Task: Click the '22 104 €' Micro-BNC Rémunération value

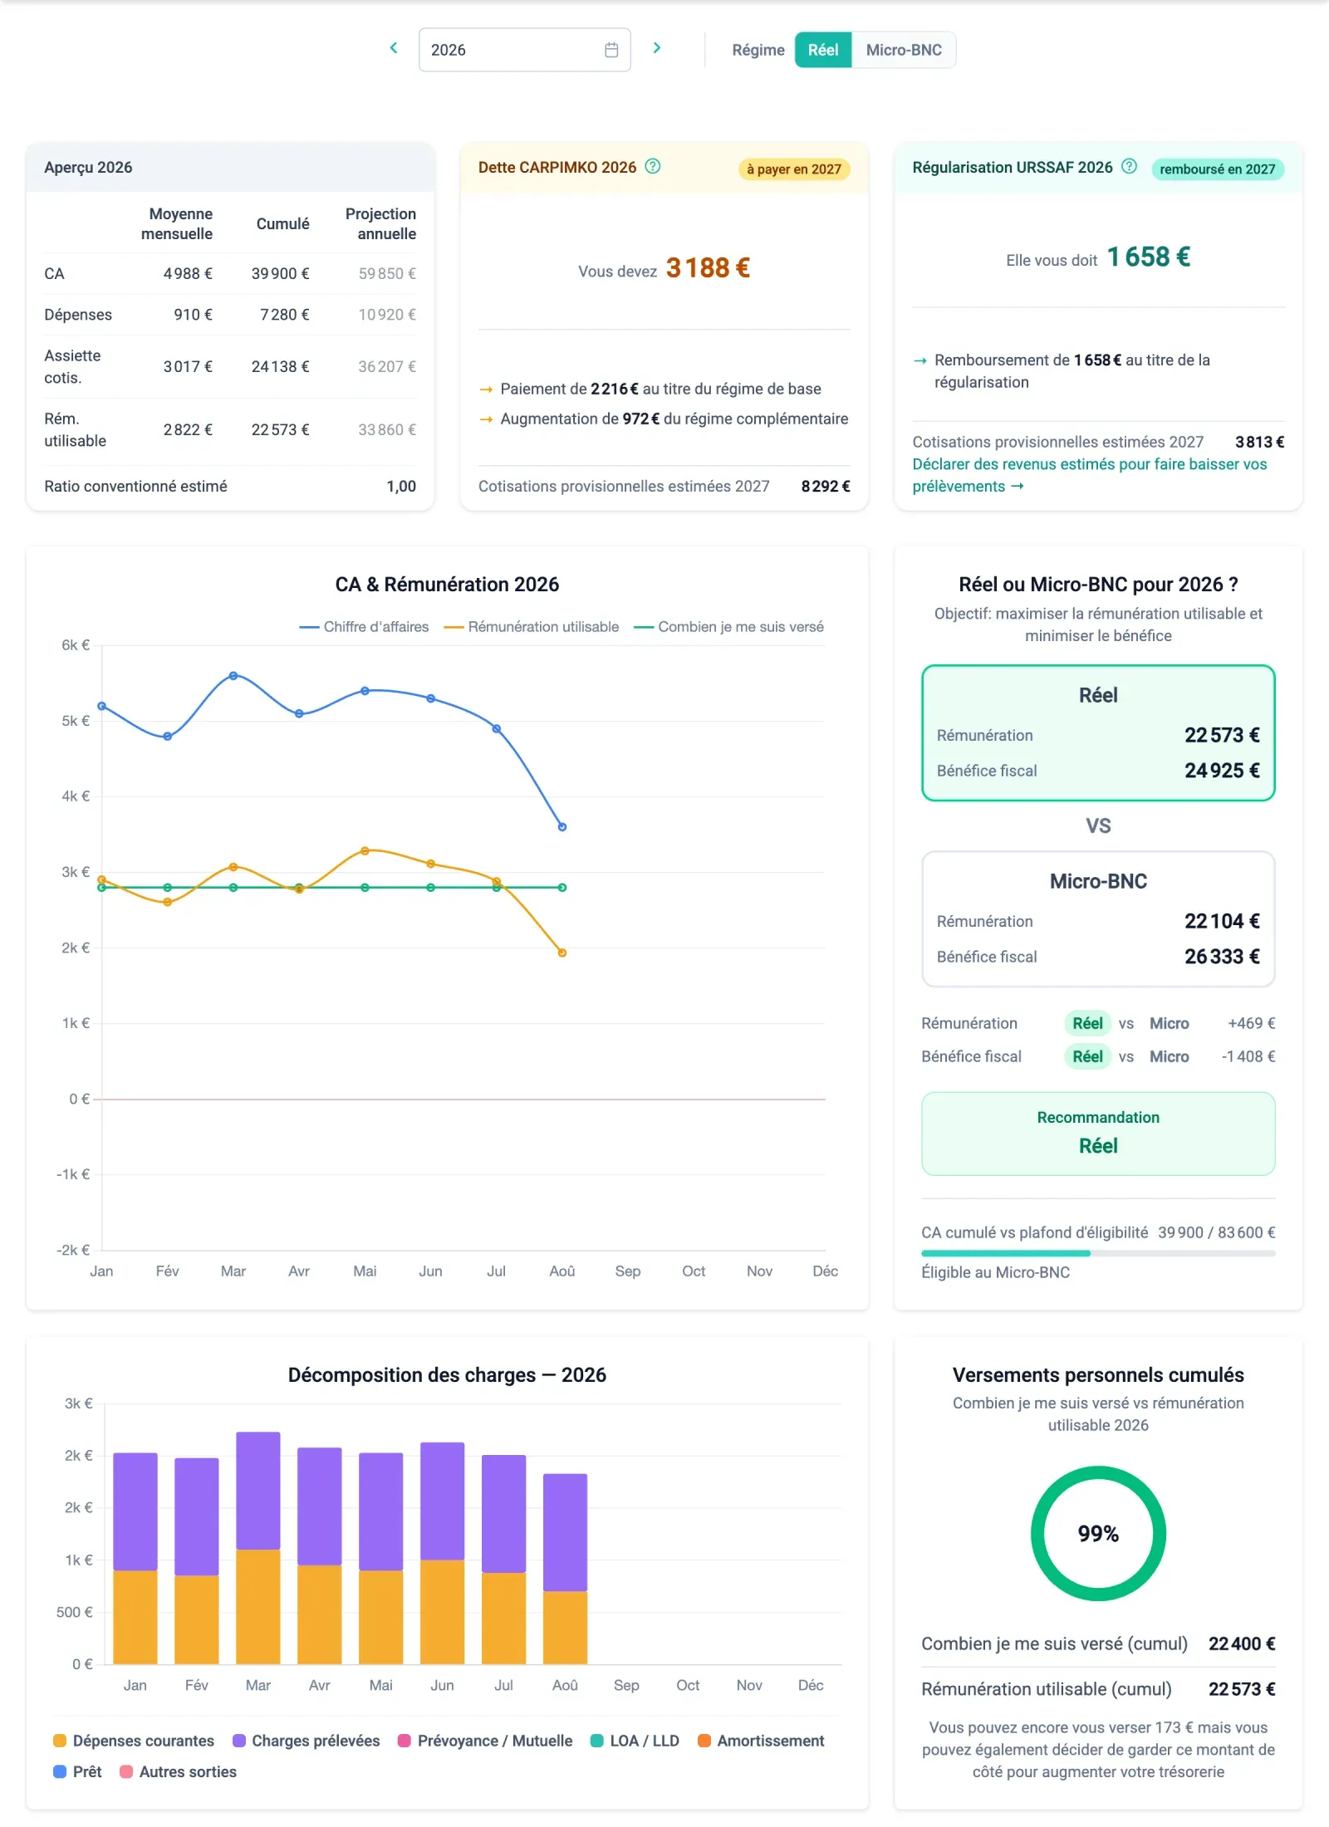Action: click(1222, 921)
